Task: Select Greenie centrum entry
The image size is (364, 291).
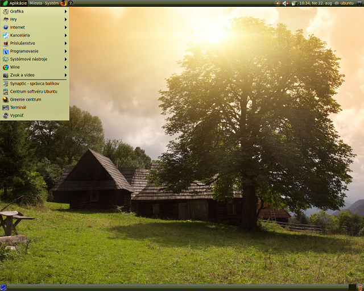Action: tap(35, 99)
